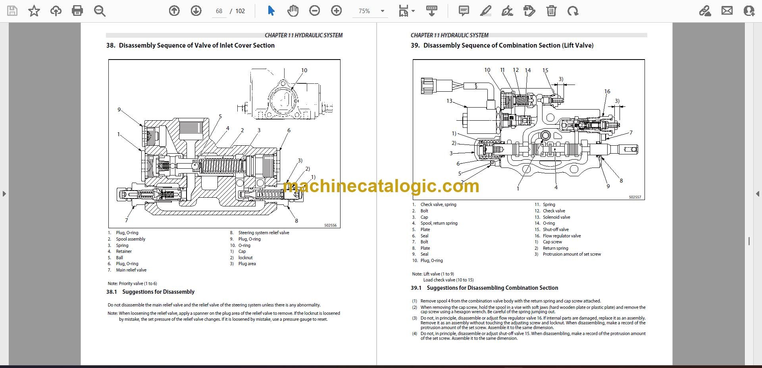This screenshot has height=368, width=762.
Task: Open fit page options icon
Action: tap(404, 11)
